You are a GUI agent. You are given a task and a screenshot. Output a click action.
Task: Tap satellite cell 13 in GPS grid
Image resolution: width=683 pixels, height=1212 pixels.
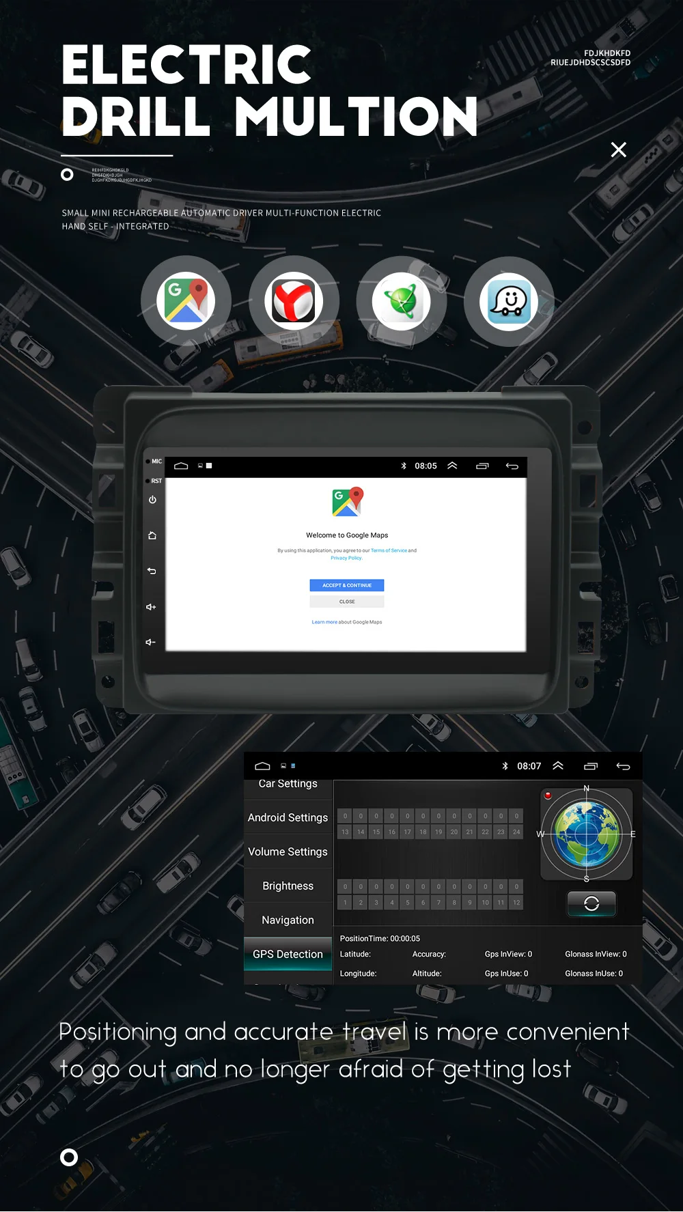pyautogui.click(x=345, y=832)
